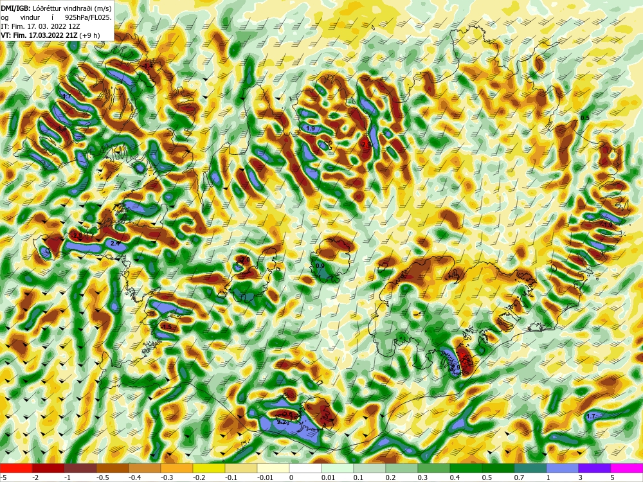
Task: Click the '-0.01' tick label in the legend
Action: click(x=266, y=478)
